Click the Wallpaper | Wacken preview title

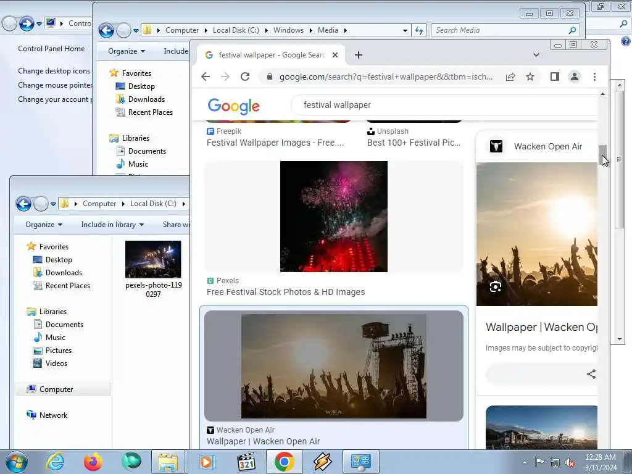(541, 327)
